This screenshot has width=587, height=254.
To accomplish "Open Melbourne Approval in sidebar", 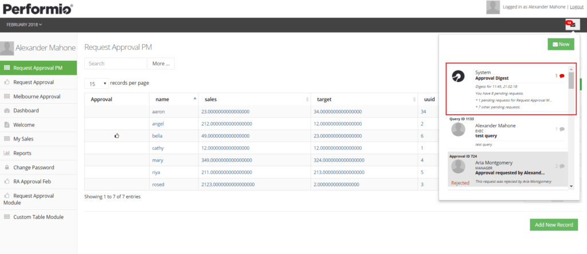I will click(x=38, y=96).
